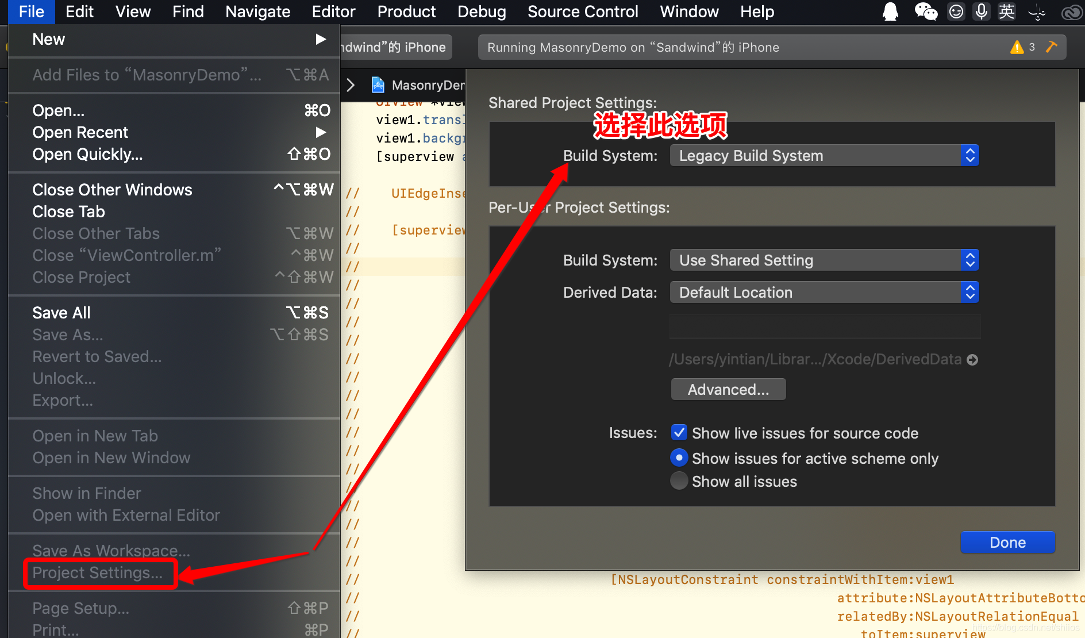
Task: Click the Done button
Action: pyautogui.click(x=1007, y=542)
